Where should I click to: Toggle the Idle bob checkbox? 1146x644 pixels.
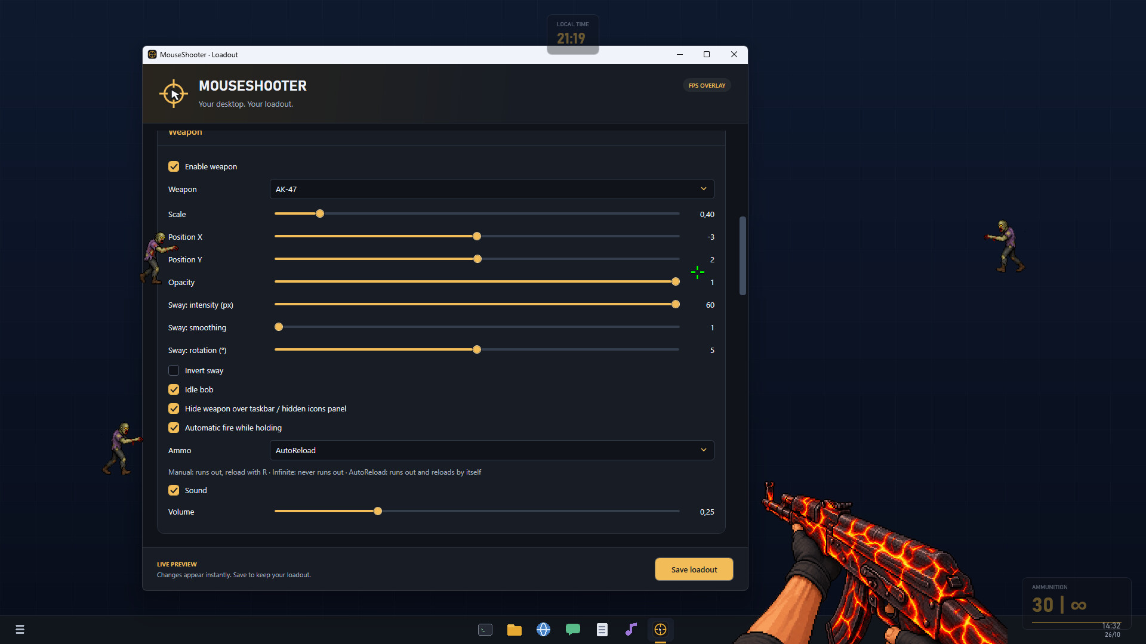coord(174,389)
